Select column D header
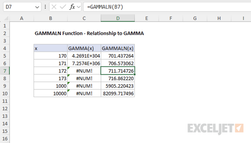The width and height of the screenshot is (251, 143). (118, 18)
